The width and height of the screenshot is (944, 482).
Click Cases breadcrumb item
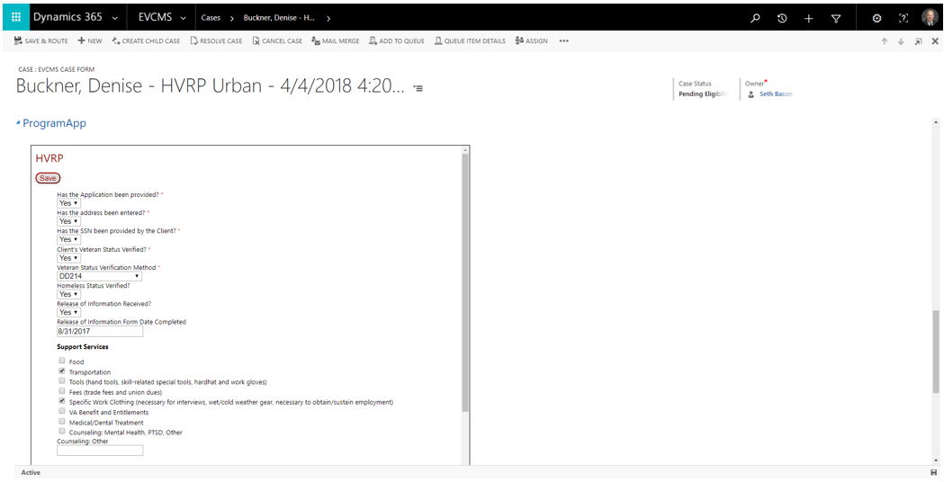coord(211,18)
